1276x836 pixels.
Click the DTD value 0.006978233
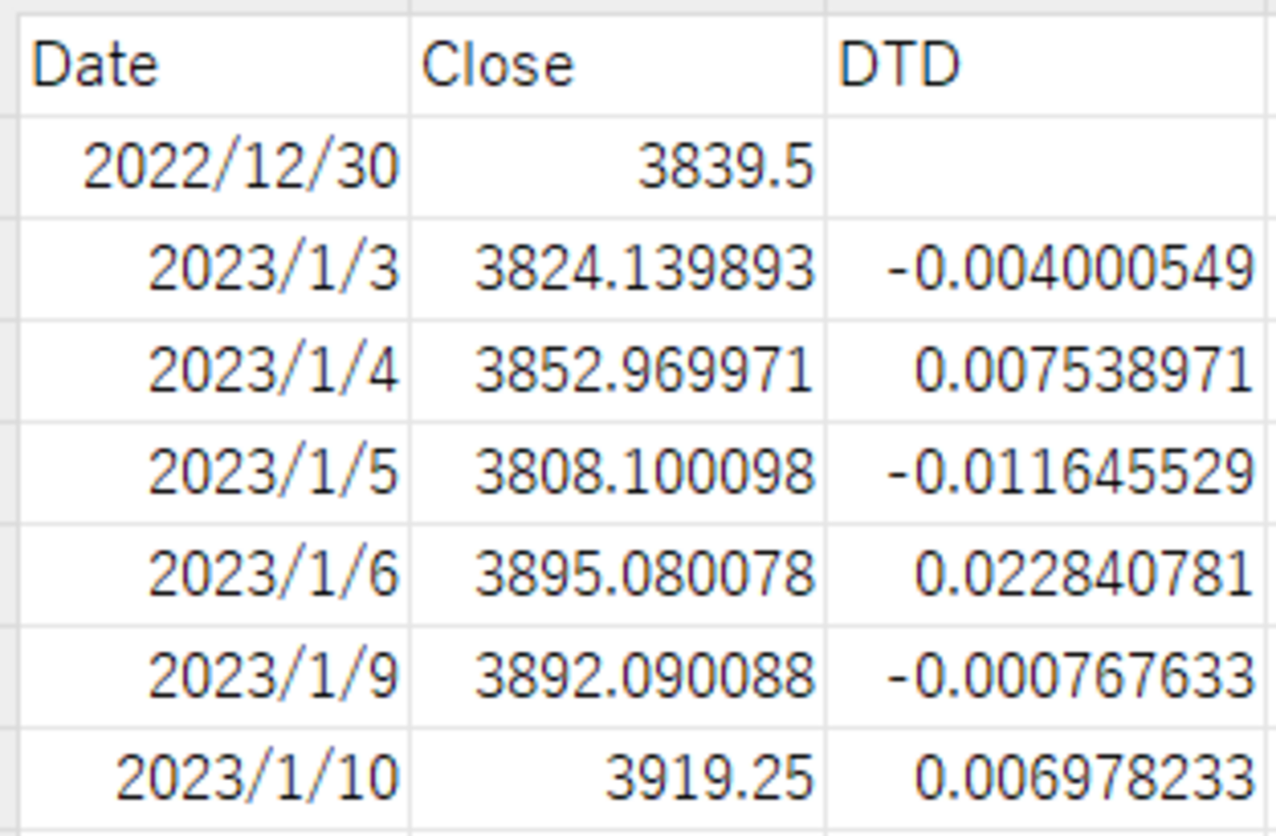[1045, 779]
